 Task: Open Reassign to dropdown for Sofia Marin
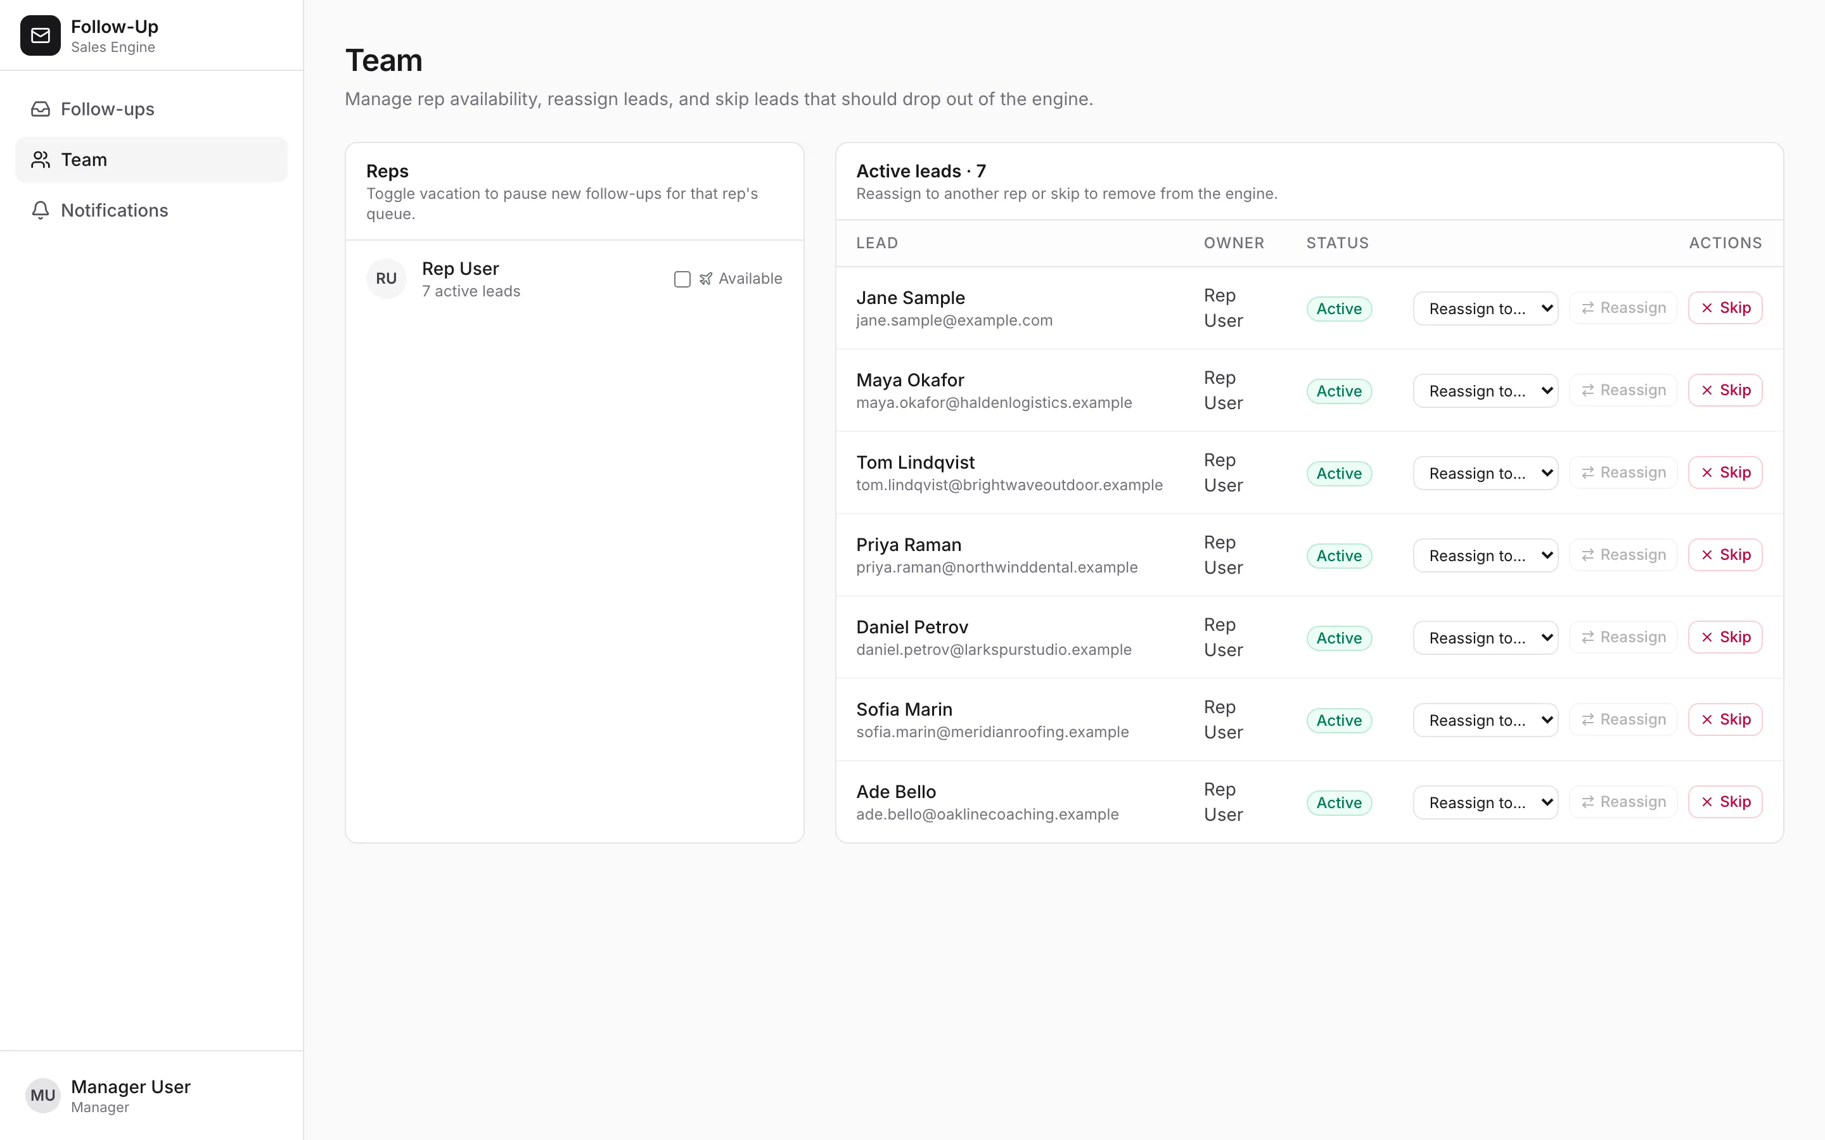click(1485, 720)
